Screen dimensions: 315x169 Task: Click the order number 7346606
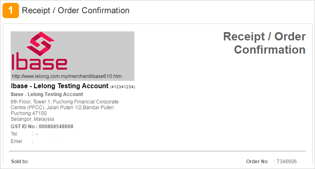(287, 162)
